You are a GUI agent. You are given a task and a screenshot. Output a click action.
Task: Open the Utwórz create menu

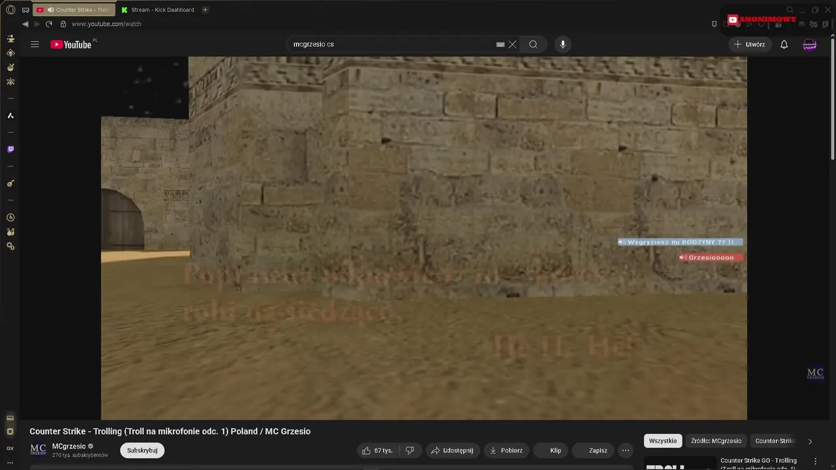point(750,44)
